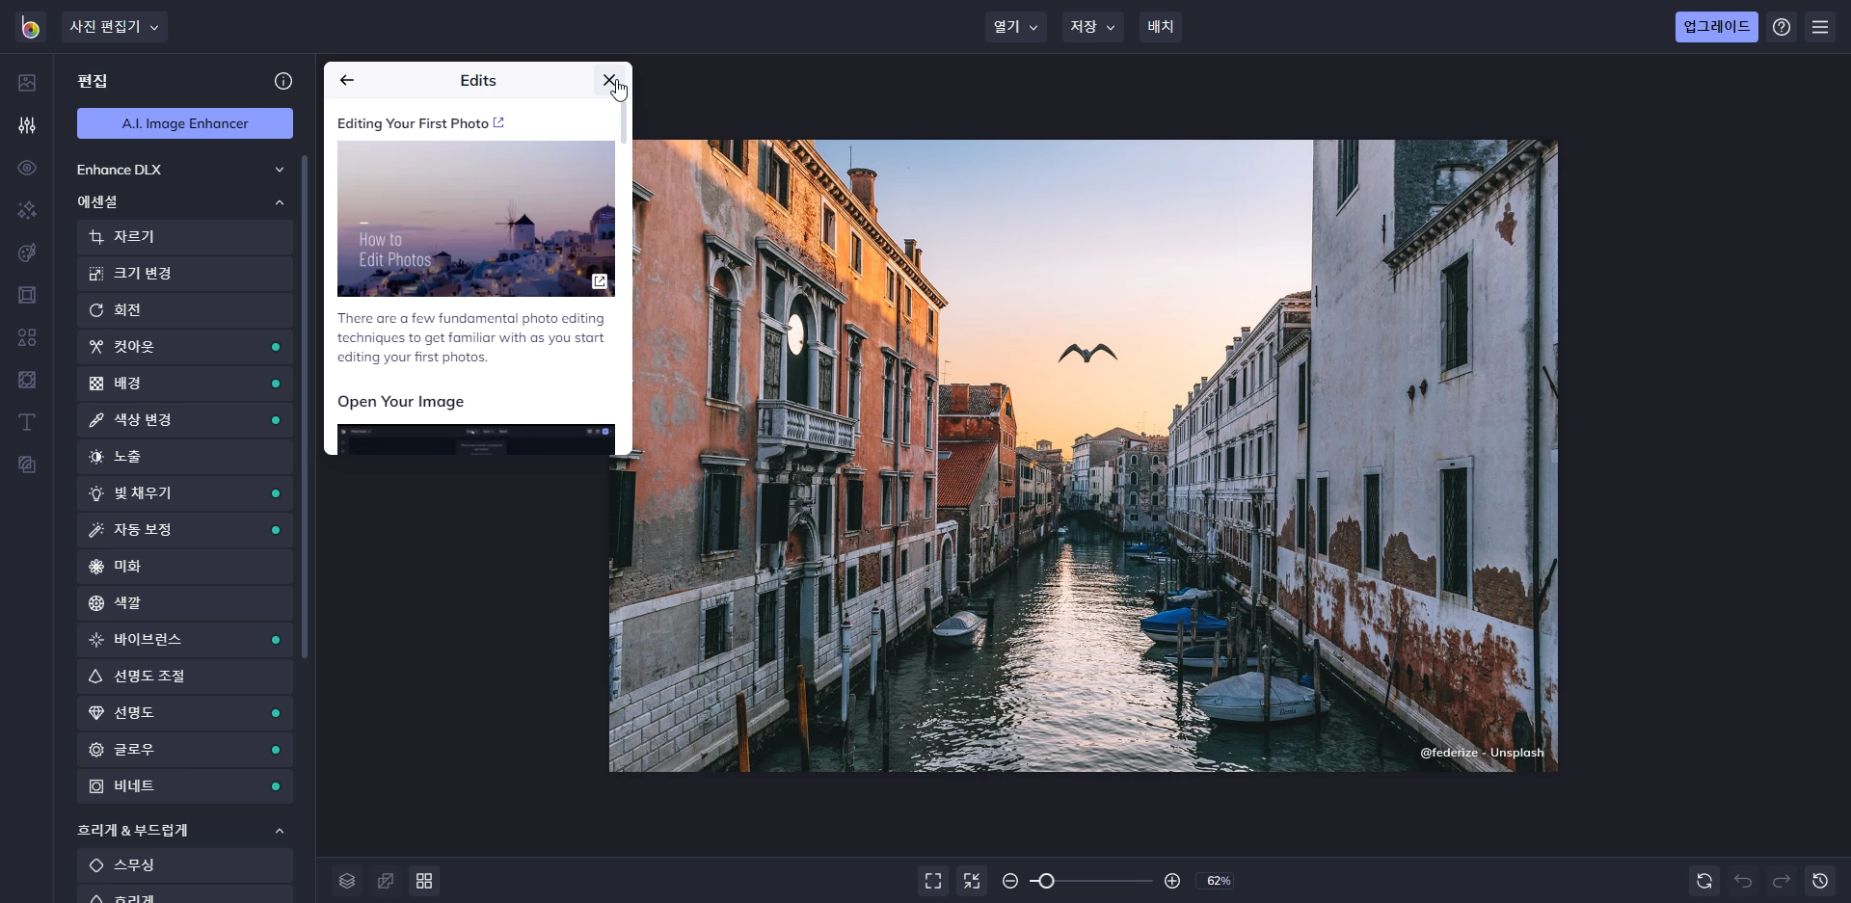
Task: Zoom in with the plus icon
Action: coord(1172,881)
